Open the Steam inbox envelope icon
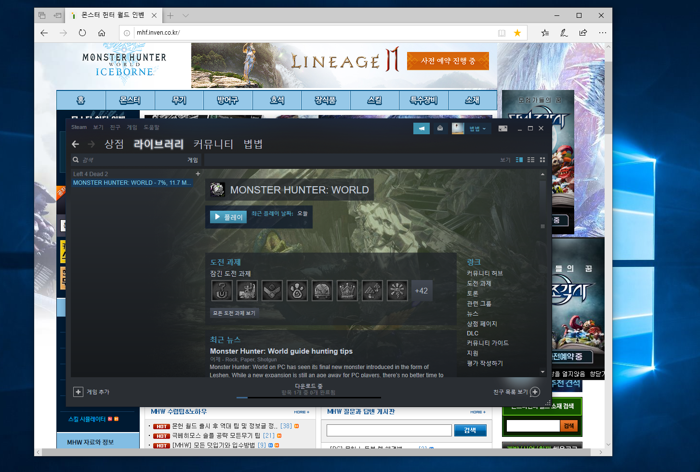 (440, 128)
